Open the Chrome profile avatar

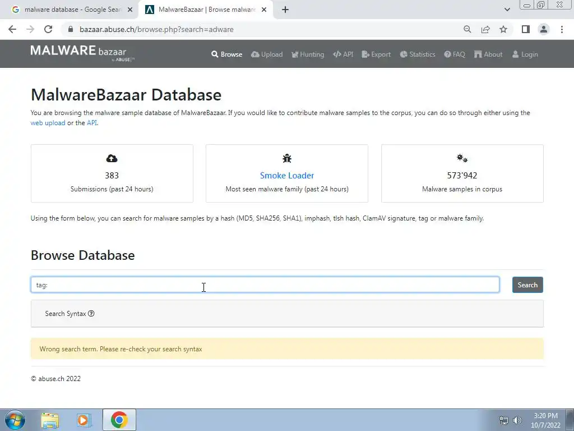pyautogui.click(x=544, y=29)
